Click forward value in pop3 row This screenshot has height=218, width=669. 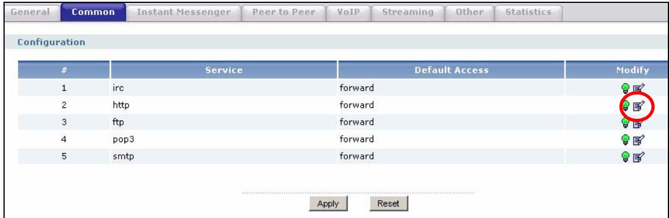click(357, 139)
